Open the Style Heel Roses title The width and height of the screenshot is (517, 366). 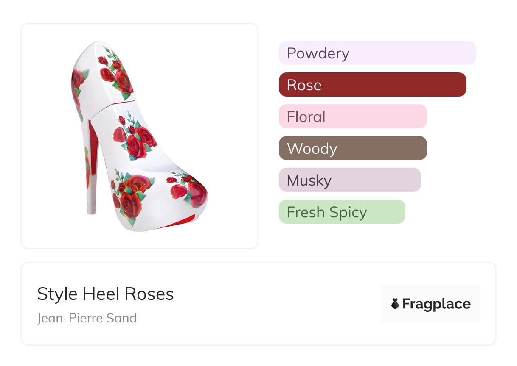pos(105,294)
